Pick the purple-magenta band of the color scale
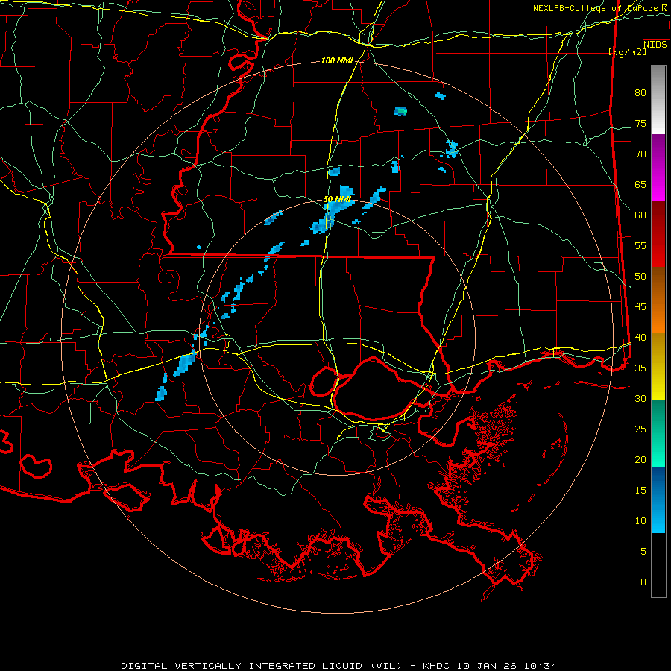671x671 pixels. [658, 167]
